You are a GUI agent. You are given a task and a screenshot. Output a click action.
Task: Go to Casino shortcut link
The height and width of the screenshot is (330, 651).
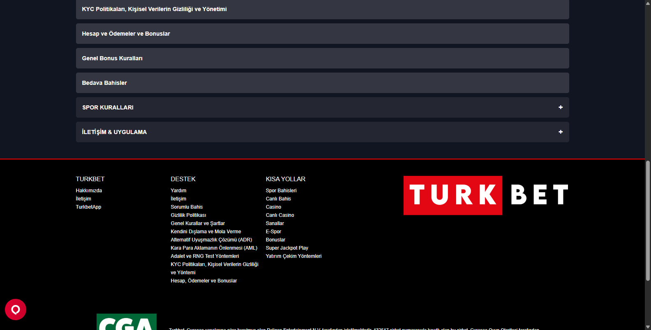(273, 207)
